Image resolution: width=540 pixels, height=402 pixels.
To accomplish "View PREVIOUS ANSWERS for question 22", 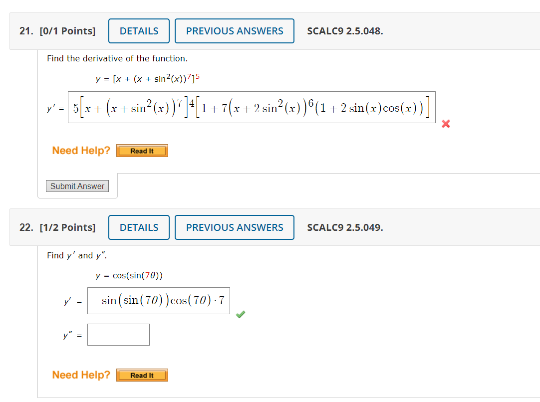I will pyautogui.click(x=234, y=227).
